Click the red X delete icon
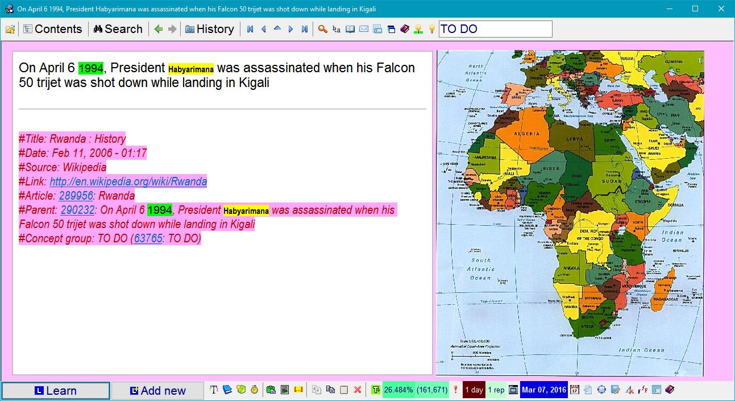This screenshot has width=735, height=401. pyautogui.click(x=358, y=390)
